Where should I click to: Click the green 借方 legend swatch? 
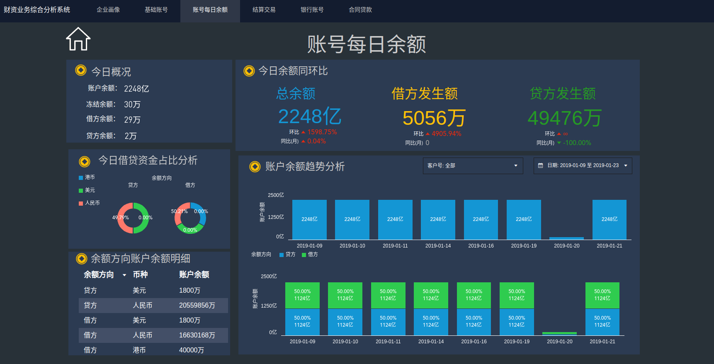pos(304,255)
